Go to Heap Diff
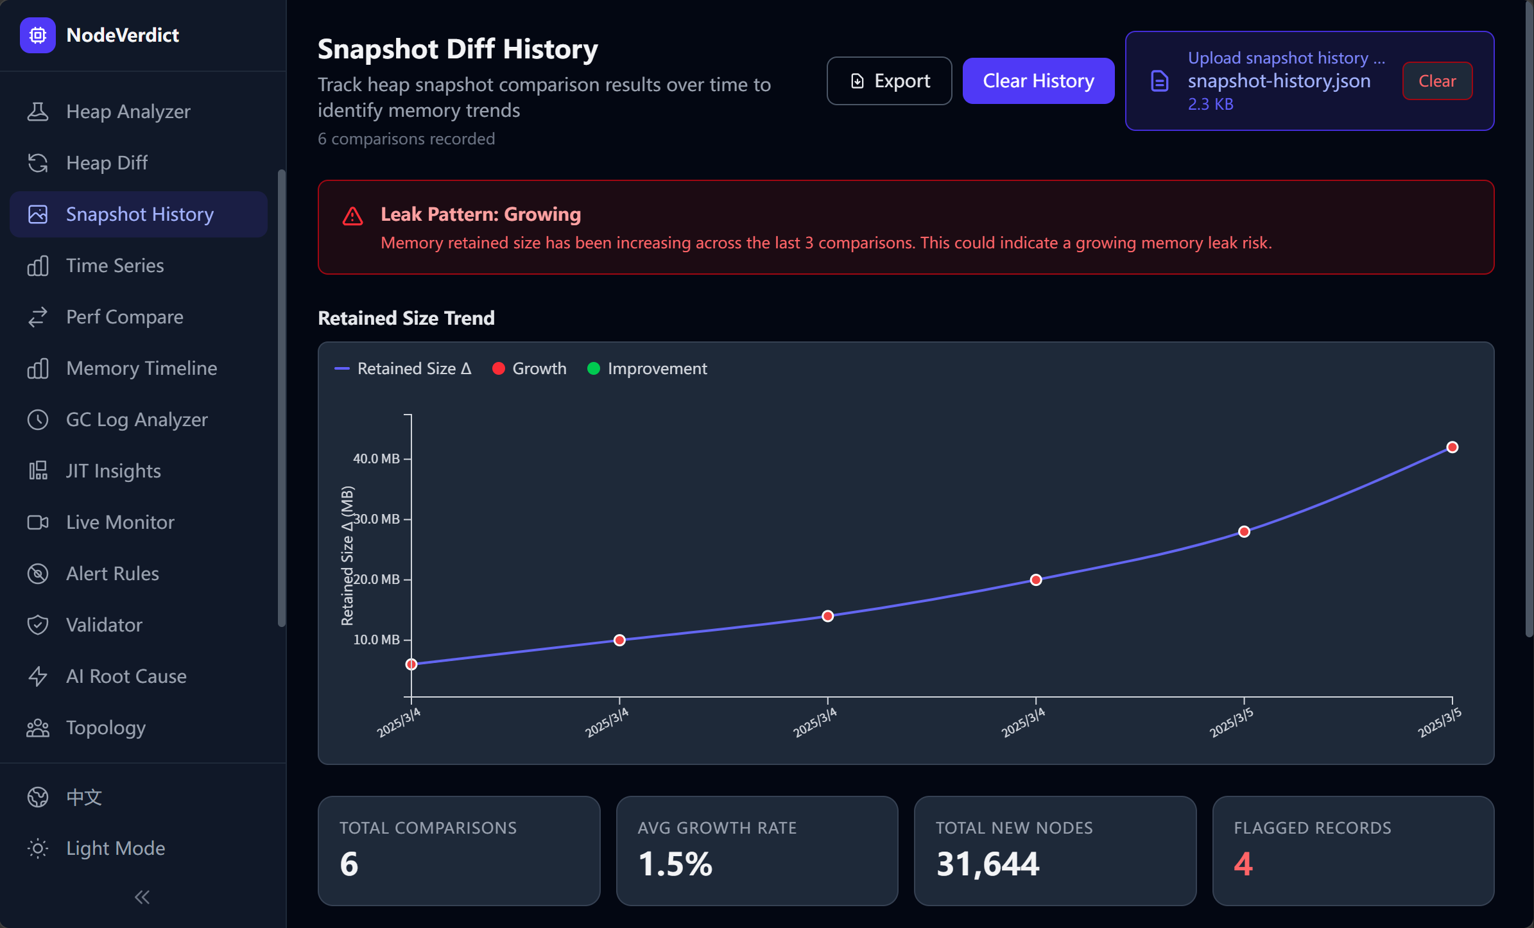The image size is (1534, 928). (139, 163)
